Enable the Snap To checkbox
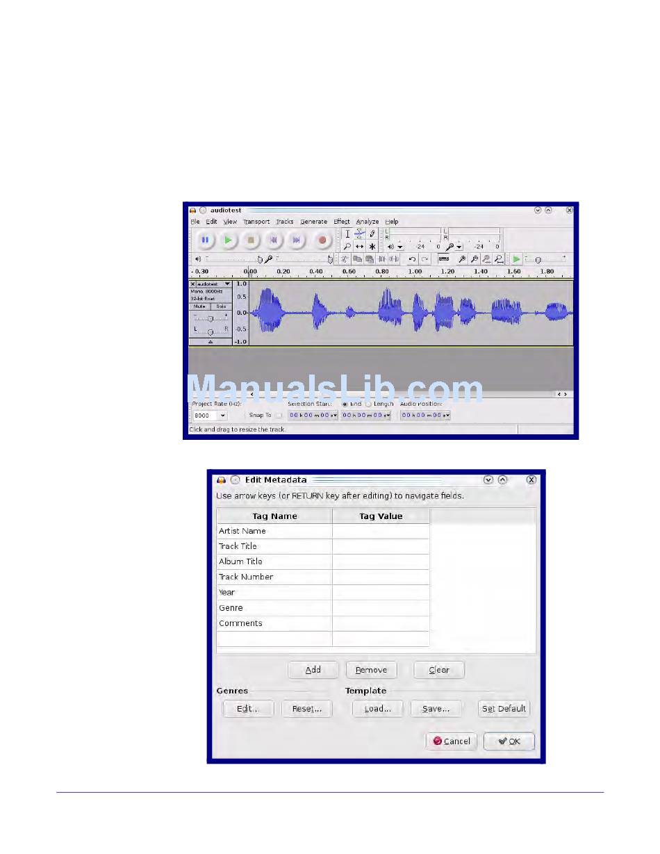The image size is (660, 854). [278, 416]
